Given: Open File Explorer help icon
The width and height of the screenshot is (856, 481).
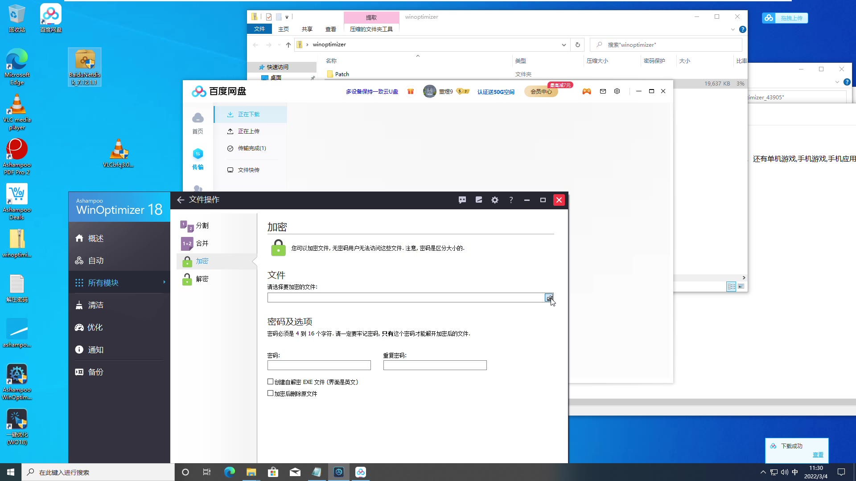Looking at the screenshot, I should (743, 29).
